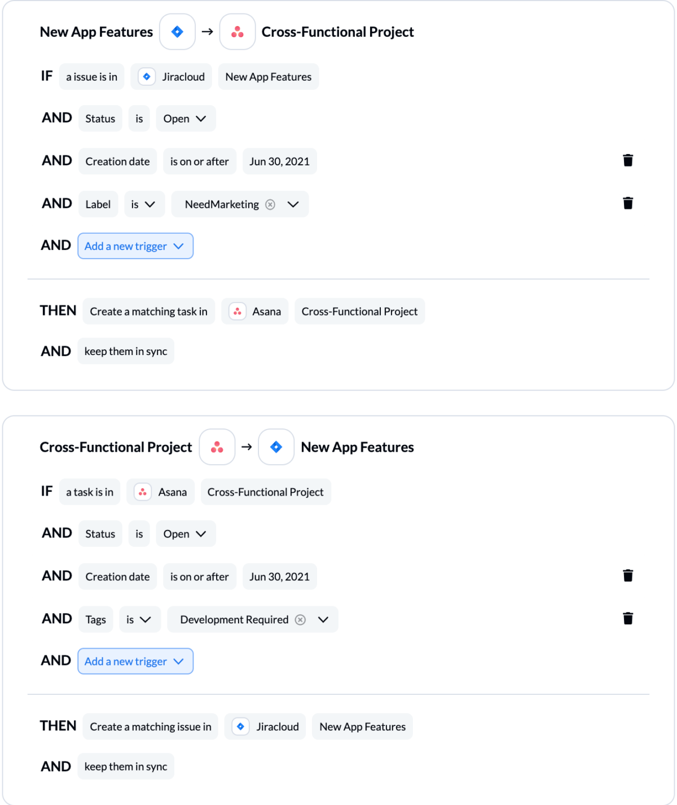This screenshot has width=677, height=805.
Task: Click the Asana icon in the first rule header
Action: tap(237, 32)
